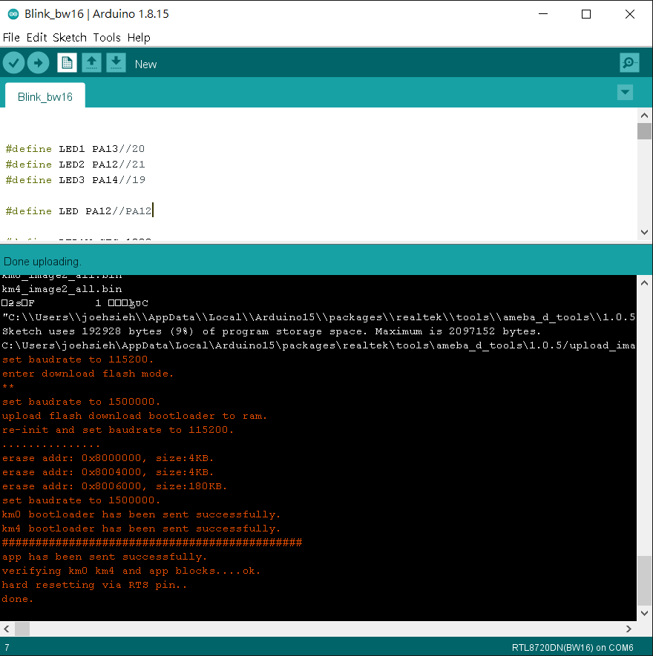
Task: Click the 'Done uploading.' status message
Action: (x=43, y=262)
